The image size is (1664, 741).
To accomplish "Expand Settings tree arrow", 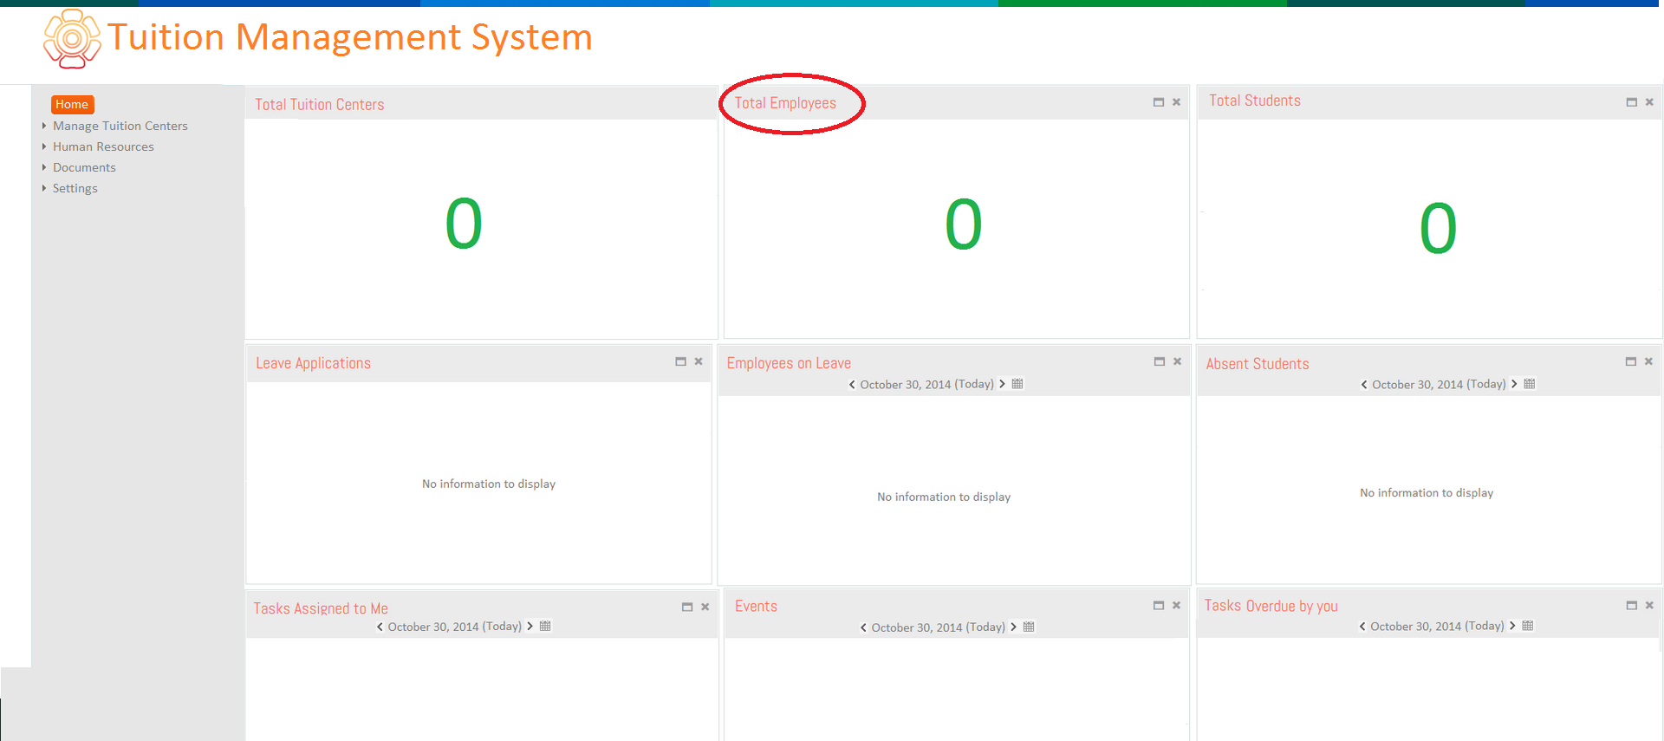I will (x=44, y=188).
